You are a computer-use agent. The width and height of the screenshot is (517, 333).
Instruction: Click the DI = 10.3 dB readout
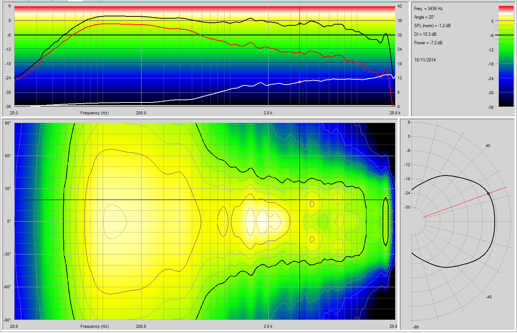(x=425, y=34)
